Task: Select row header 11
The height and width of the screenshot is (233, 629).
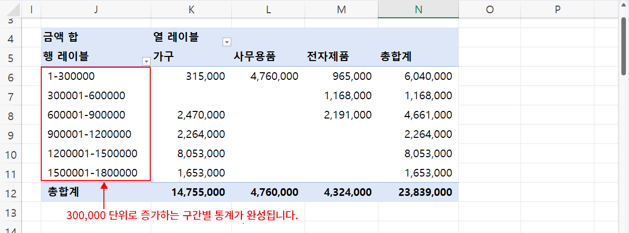Action: click(x=11, y=173)
